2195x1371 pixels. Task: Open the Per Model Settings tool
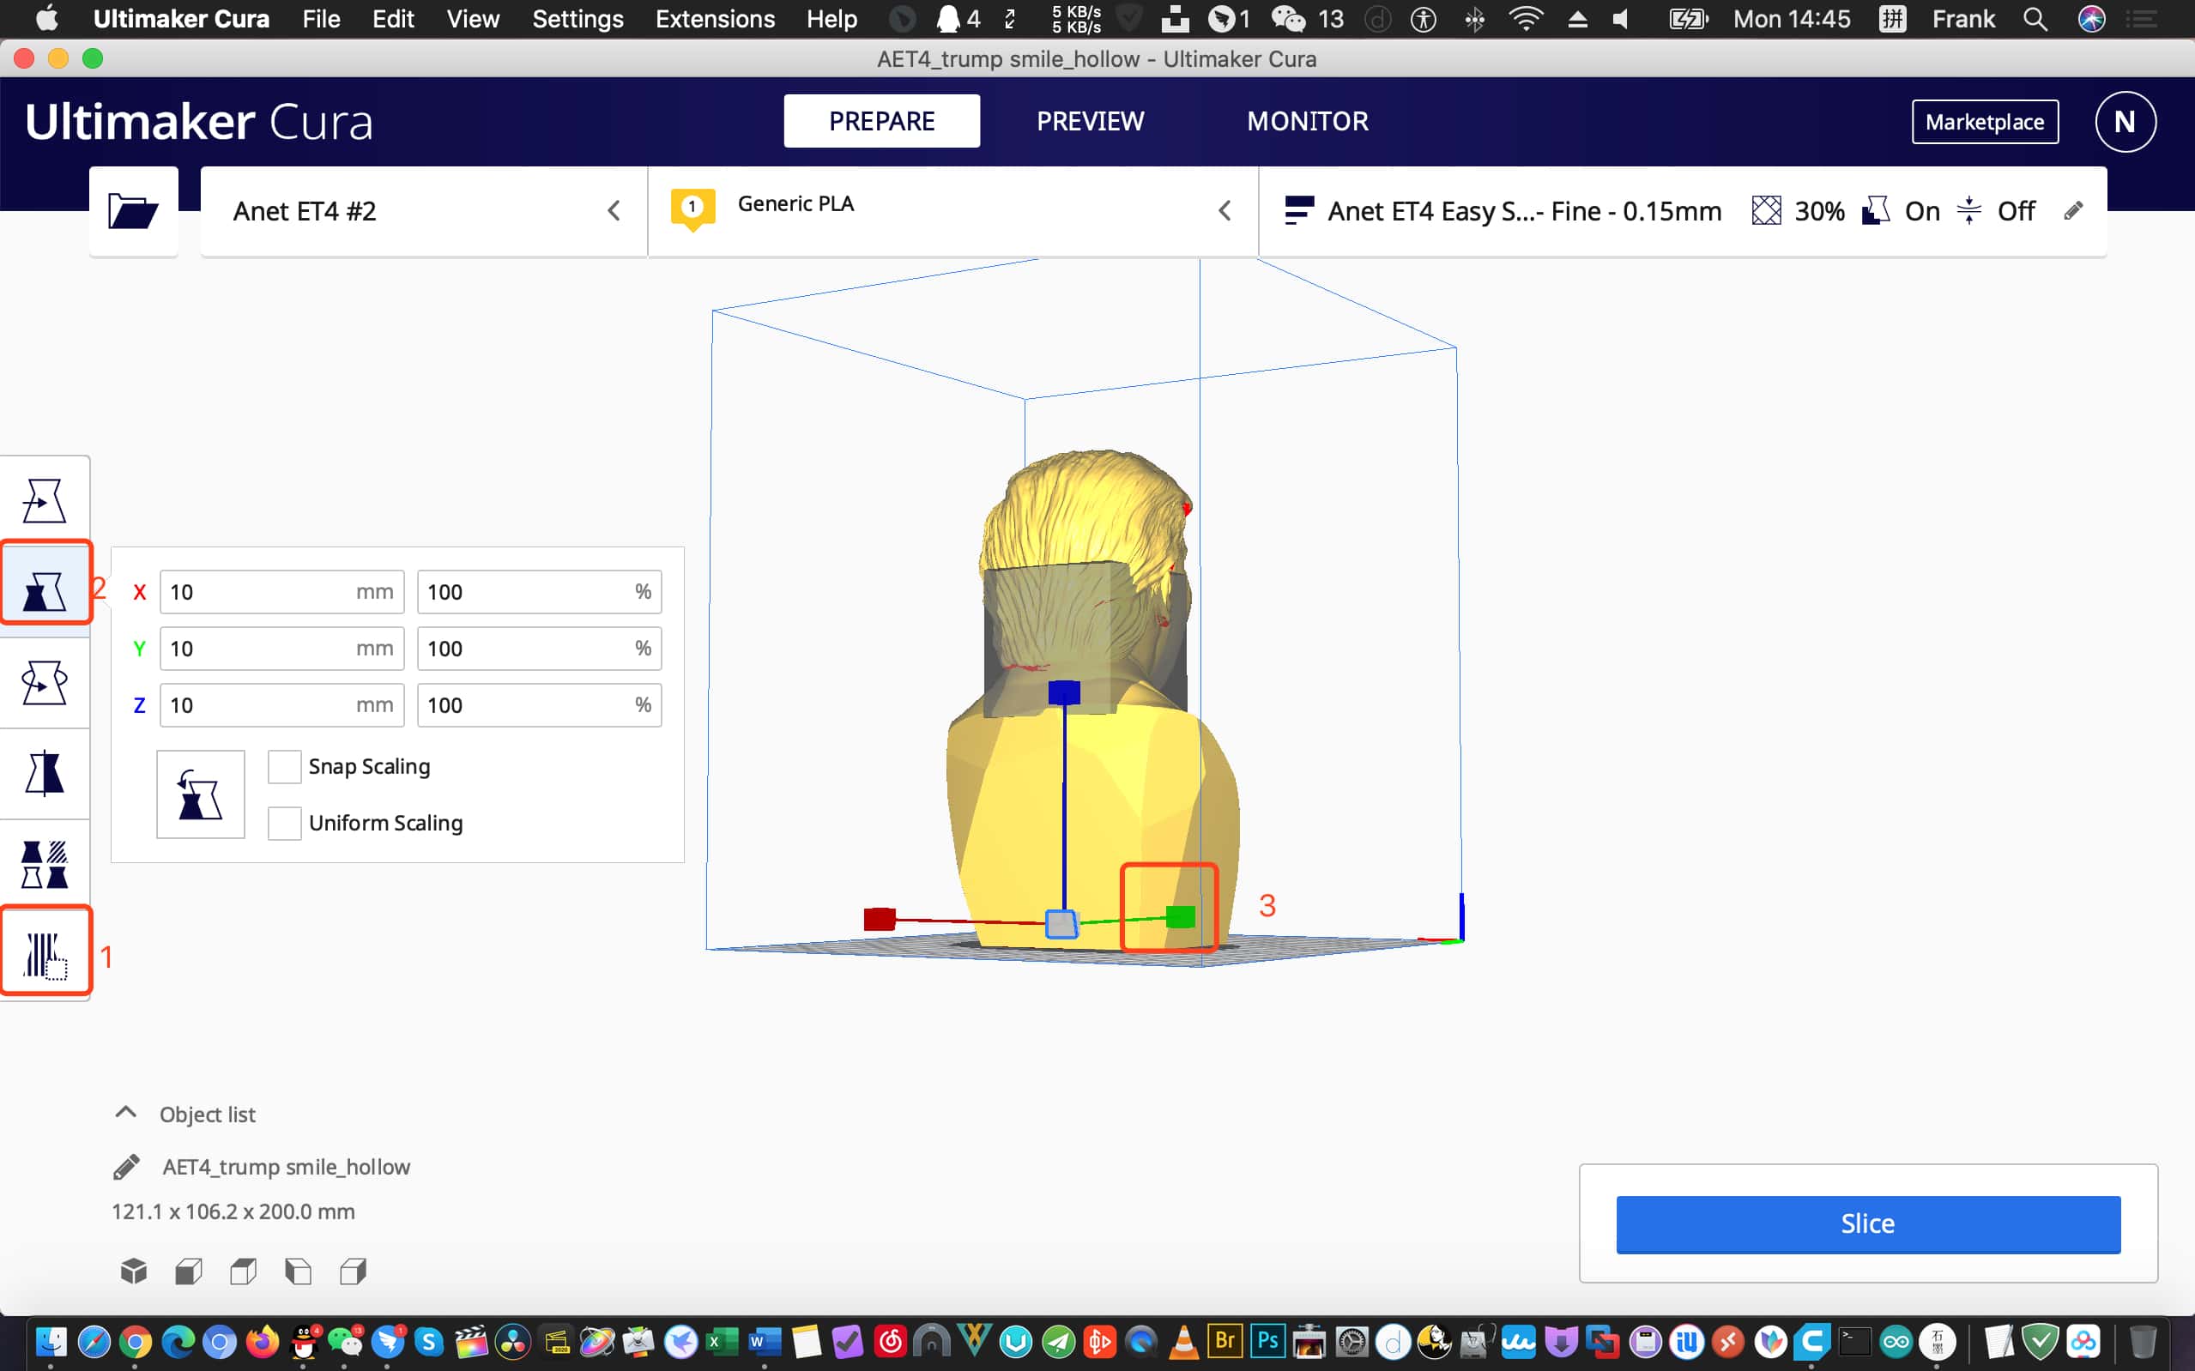tap(45, 864)
